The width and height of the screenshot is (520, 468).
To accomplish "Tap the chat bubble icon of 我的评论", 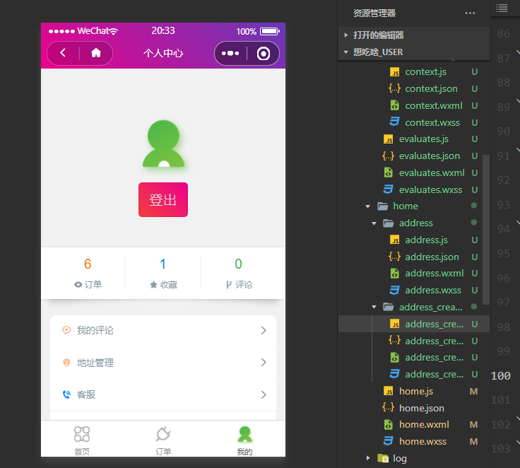I will [x=66, y=330].
